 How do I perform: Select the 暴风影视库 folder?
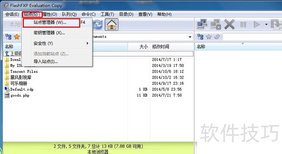pyautogui.click(x=21, y=78)
